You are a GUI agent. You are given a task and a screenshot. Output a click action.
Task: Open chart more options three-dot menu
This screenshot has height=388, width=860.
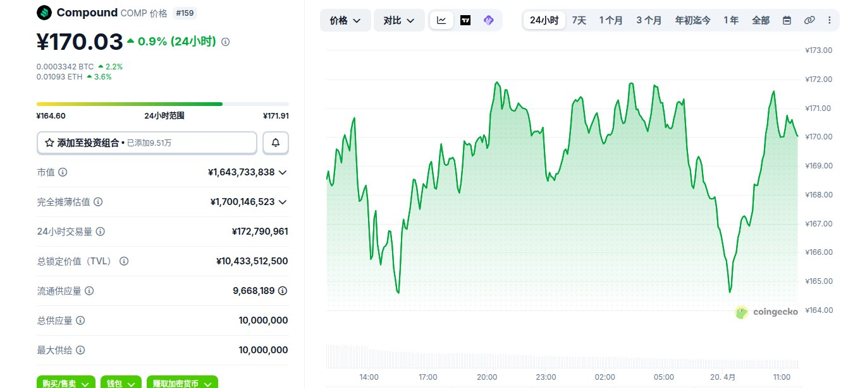[830, 20]
